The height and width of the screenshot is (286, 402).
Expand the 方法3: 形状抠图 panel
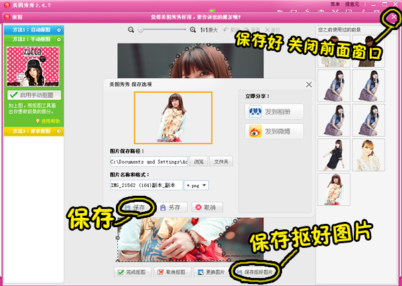coord(33,132)
